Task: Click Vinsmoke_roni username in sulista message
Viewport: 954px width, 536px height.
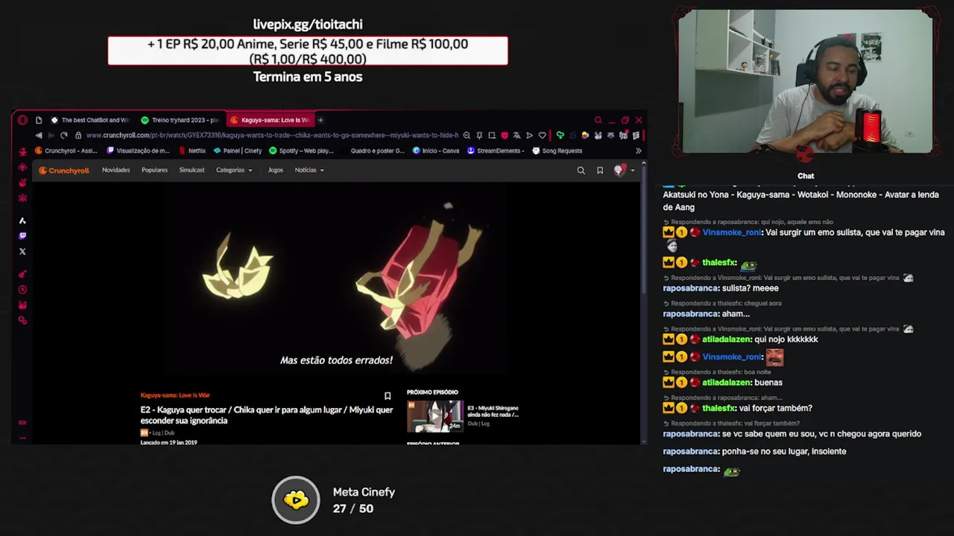Action: pyautogui.click(x=732, y=232)
